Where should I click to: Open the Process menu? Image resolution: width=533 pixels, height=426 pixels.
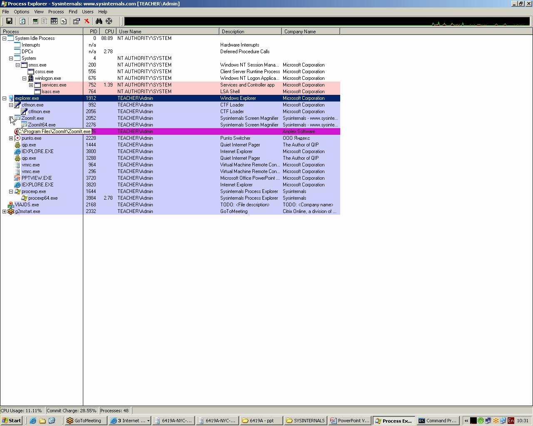[x=56, y=12]
